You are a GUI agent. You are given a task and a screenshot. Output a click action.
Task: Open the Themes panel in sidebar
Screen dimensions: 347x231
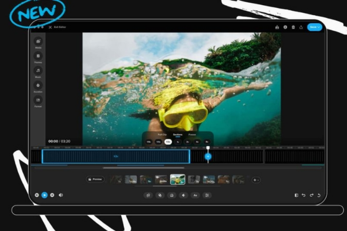[38, 56]
